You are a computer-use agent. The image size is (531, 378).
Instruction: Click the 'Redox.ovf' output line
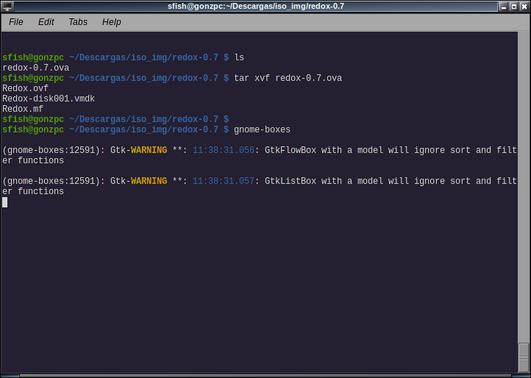click(x=26, y=88)
